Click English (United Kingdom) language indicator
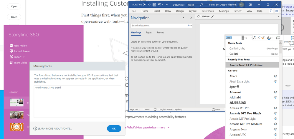 (171, 109)
